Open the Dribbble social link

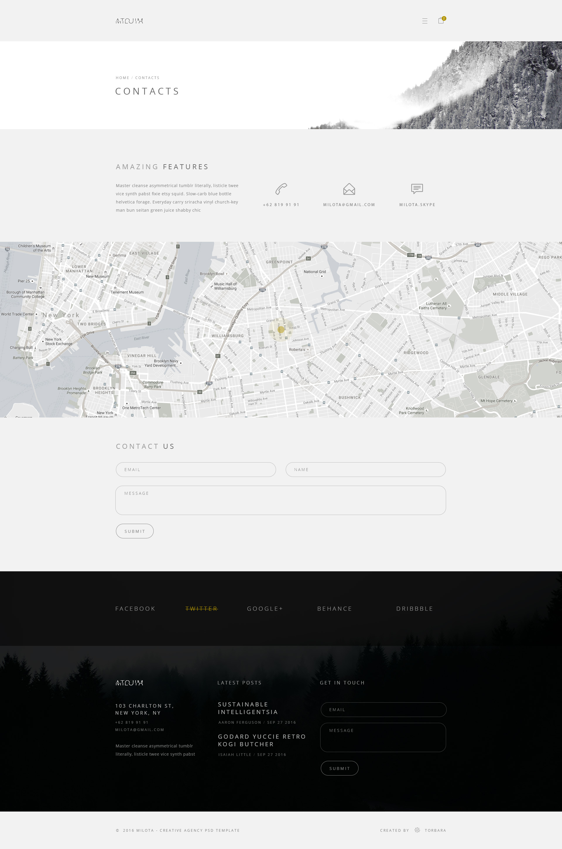click(x=414, y=609)
